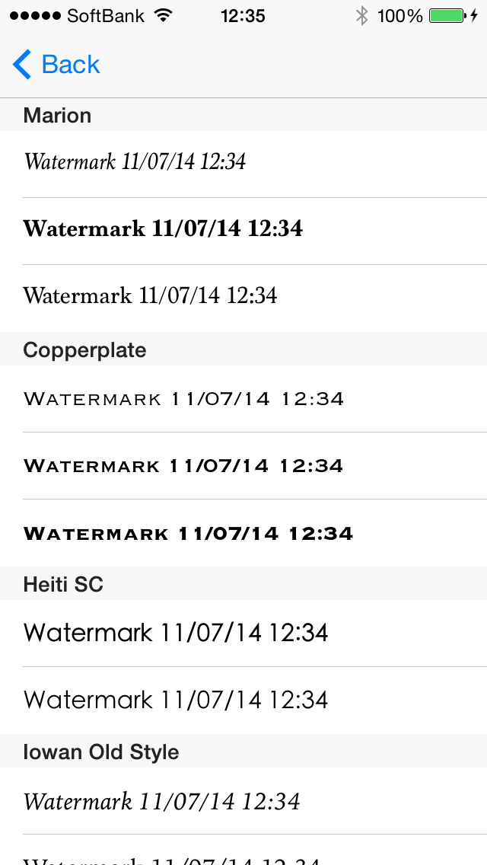Tap the green battery icon
Viewport: 487px width, 865px height.
(447, 15)
